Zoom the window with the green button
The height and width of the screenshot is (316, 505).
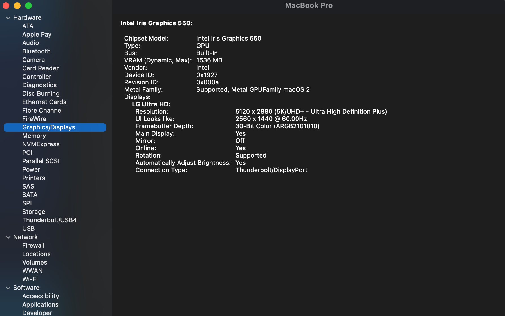(x=28, y=6)
